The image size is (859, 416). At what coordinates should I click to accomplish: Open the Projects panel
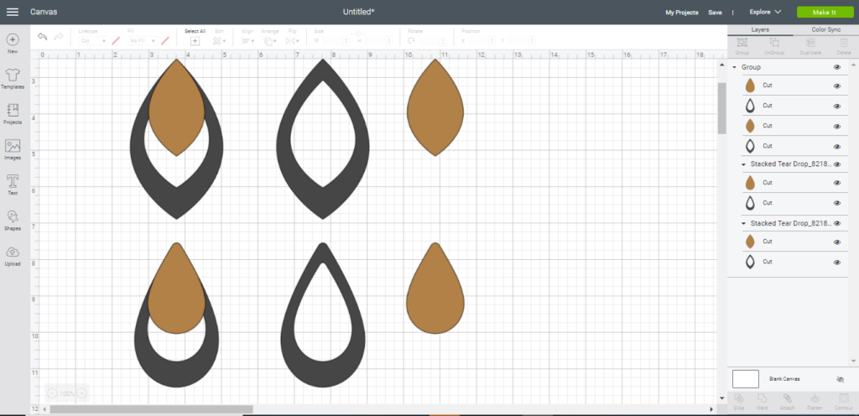pos(13,114)
